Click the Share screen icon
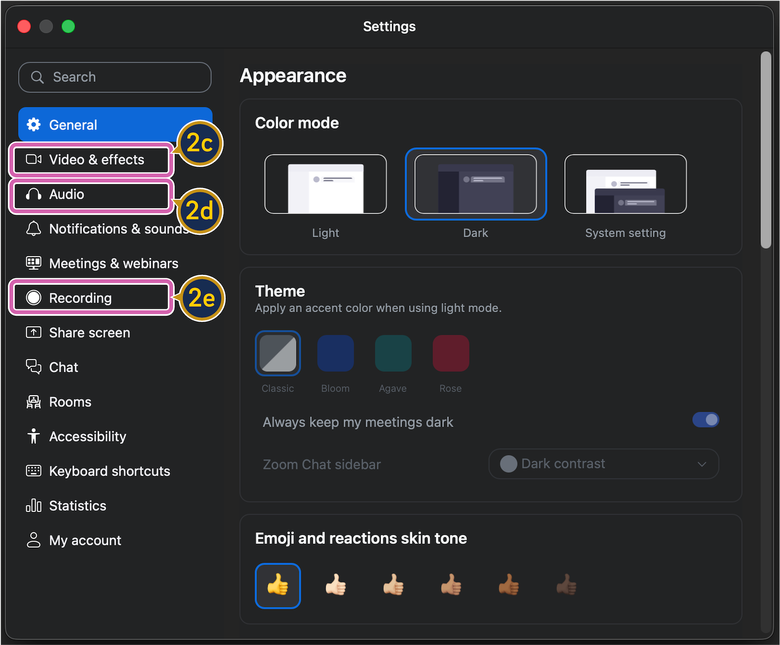Viewport: 780px width, 645px height. [x=34, y=332]
